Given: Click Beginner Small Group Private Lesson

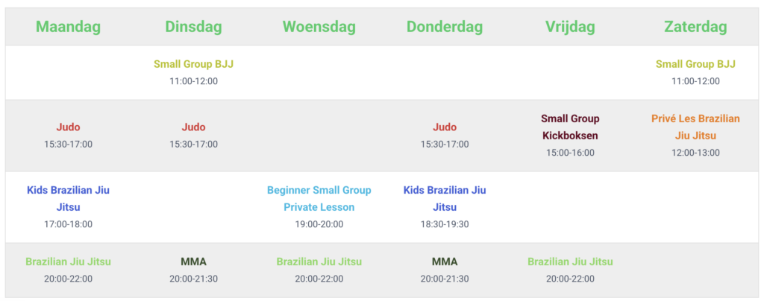Looking at the screenshot, I should [319, 198].
